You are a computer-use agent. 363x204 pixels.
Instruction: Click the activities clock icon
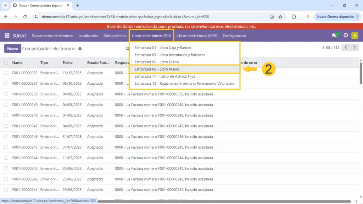pos(346,35)
